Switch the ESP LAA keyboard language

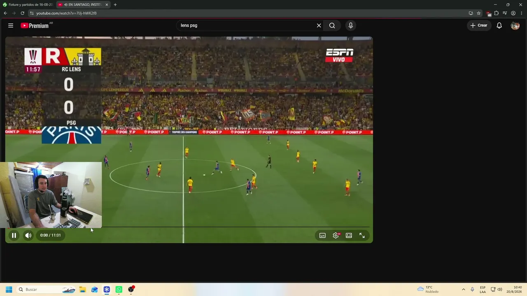click(483, 289)
